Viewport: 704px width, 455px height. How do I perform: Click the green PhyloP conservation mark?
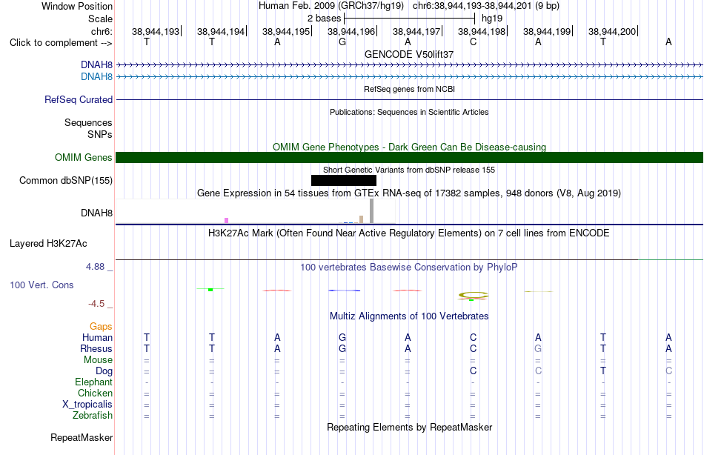tap(210, 289)
